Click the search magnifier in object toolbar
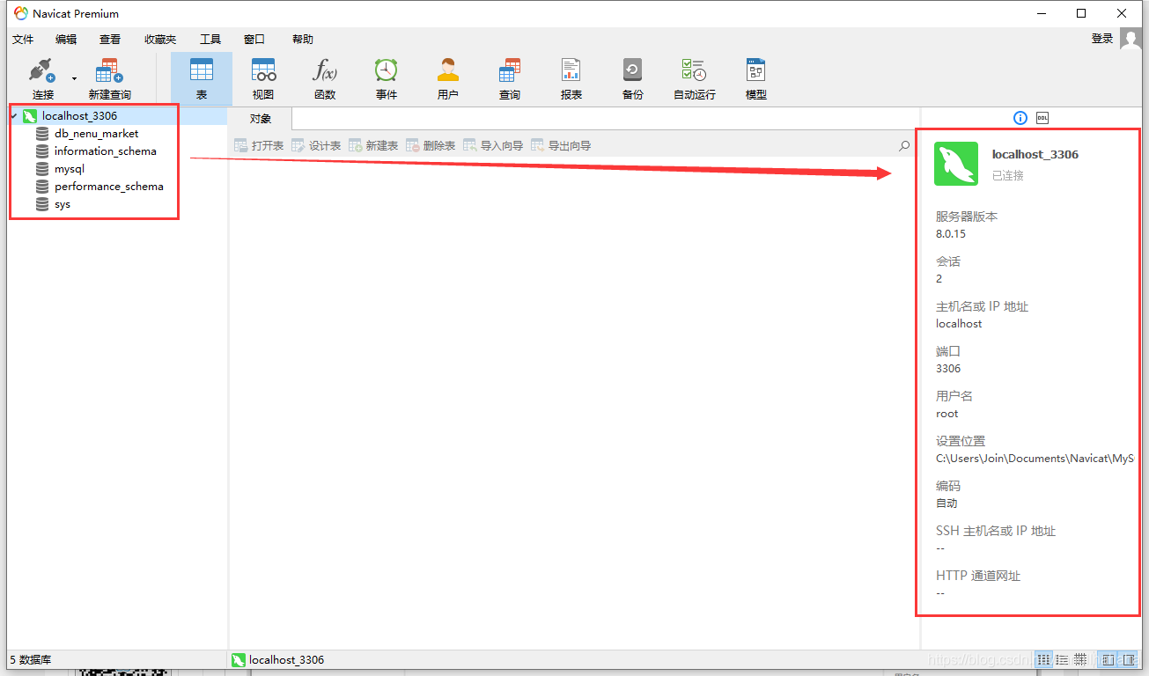1149x676 pixels. click(904, 146)
